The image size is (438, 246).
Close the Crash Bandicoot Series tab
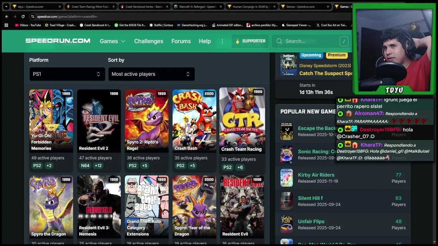point(167,6)
